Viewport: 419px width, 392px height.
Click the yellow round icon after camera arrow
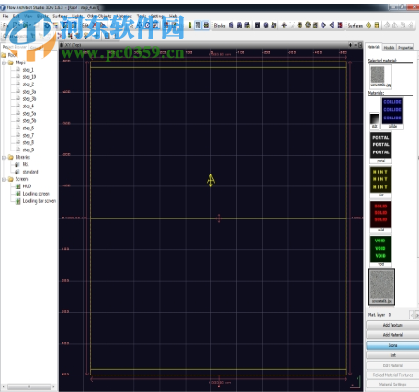300,25
